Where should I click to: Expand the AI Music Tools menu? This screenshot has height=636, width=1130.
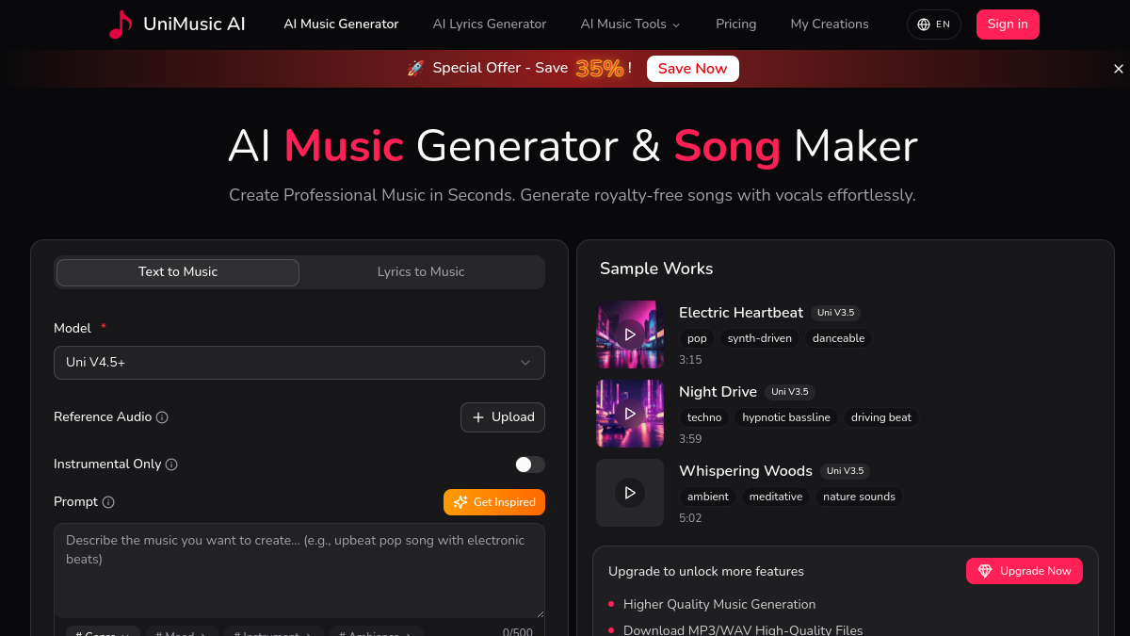click(630, 24)
